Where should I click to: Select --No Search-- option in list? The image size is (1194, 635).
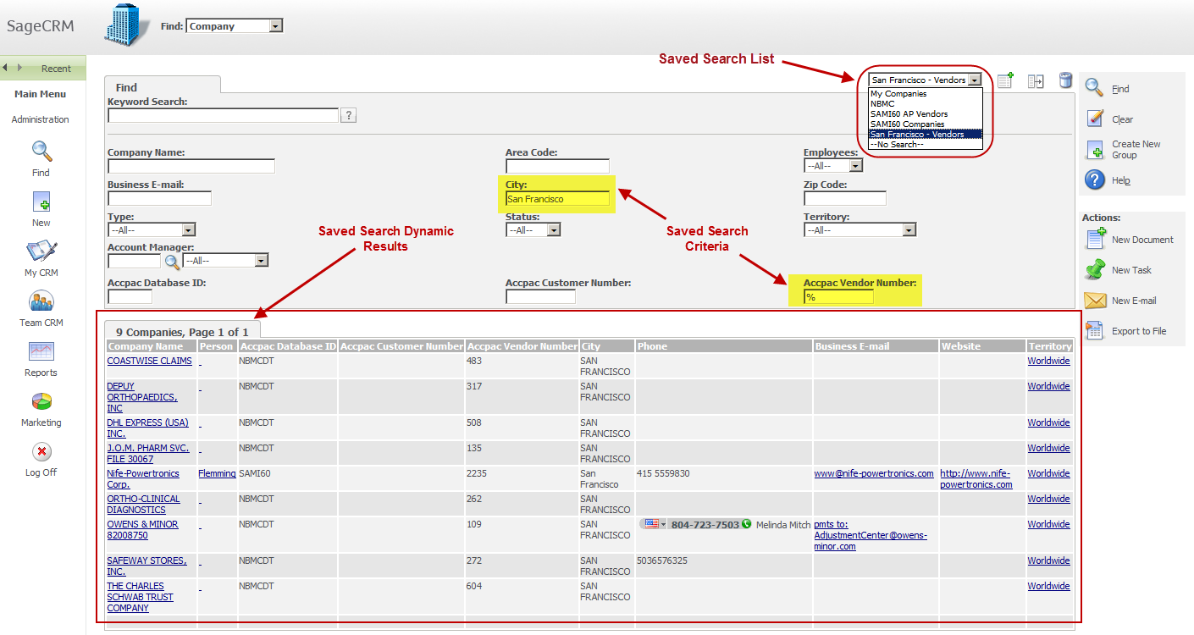pyautogui.click(x=897, y=144)
